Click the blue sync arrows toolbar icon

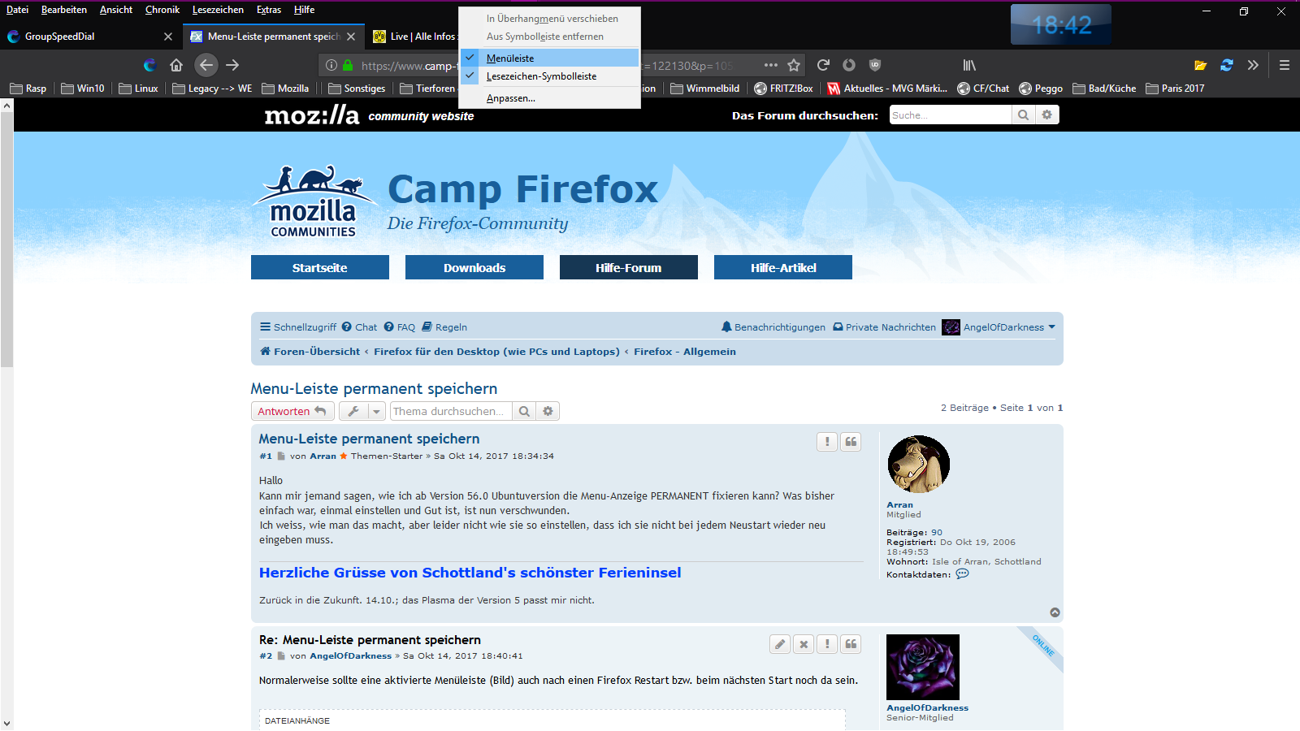coord(1227,65)
